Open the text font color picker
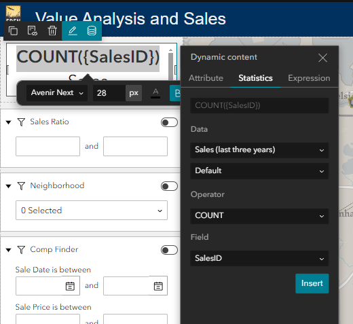The image size is (353, 324). click(155, 93)
